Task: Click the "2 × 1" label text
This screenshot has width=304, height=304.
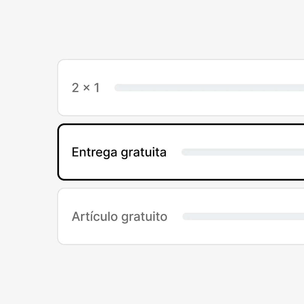Action: [x=86, y=88]
